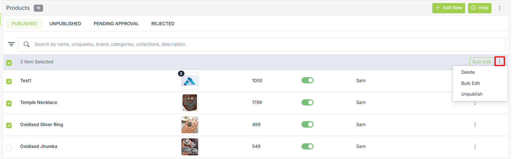Image resolution: width=512 pixels, height=159 pixels.
Task: Select Unpublish in the dropdown menu
Action: click(x=472, y=94)
